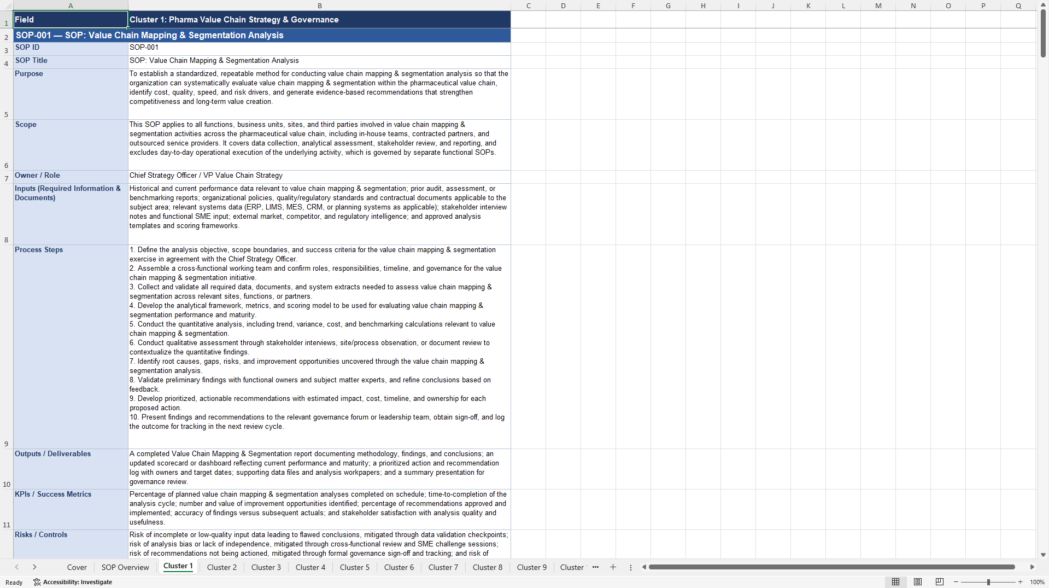Click the 'Outputs / Deliverables' label cell
1049x588 pixels.
71,469
